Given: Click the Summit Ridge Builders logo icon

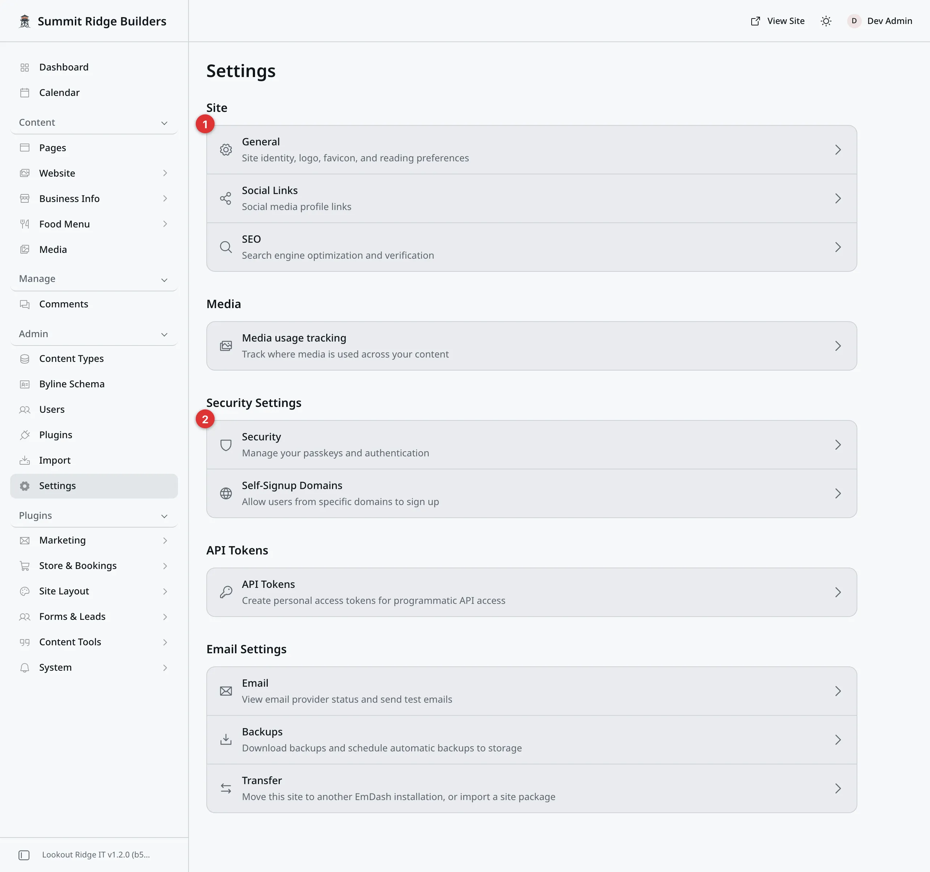Looking at the screenshot, I should point(25,21).
